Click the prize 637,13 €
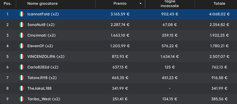Viewport: 237px width, 104px height. [x=120, y=67]
